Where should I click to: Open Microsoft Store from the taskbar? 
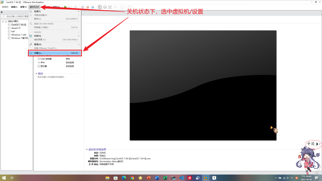116,178
